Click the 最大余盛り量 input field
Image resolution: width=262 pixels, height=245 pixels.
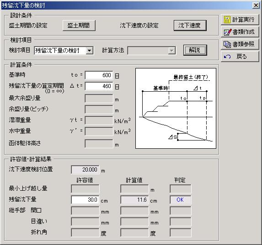99,99
